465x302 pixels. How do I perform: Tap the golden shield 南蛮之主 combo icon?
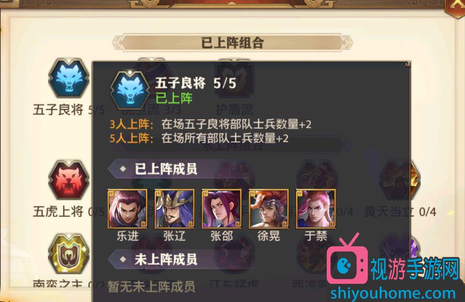(x=69, y=254)
